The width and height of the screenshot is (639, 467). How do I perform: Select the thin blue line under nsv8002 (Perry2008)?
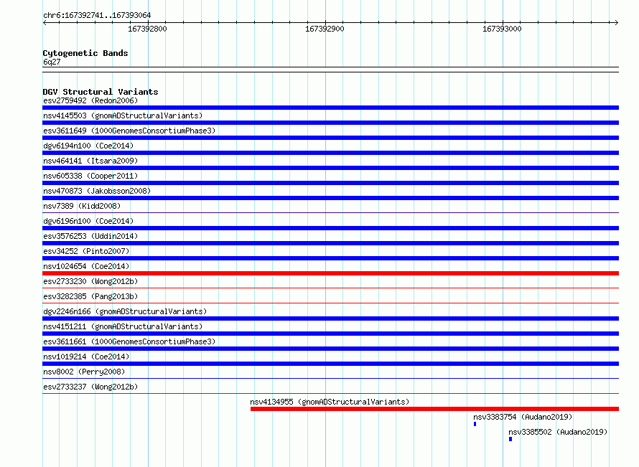pos(330,378)
